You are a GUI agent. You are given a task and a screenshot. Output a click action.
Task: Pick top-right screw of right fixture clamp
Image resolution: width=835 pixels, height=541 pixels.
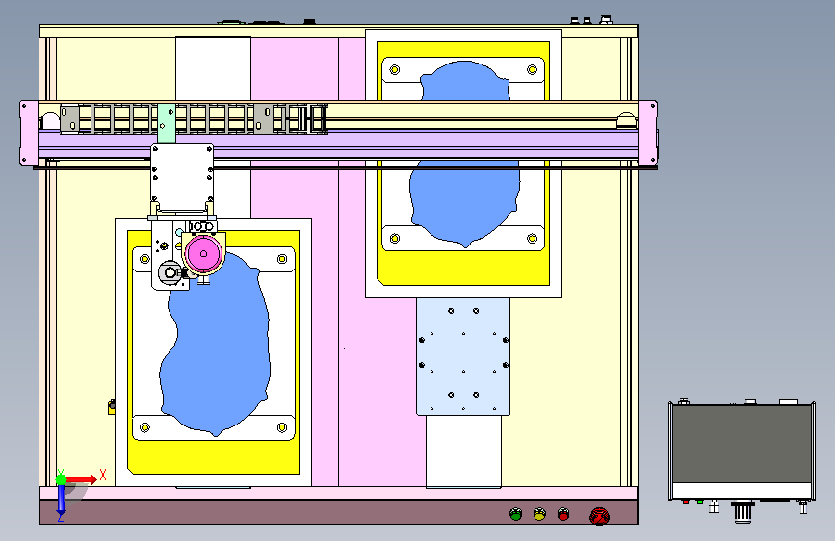[x=532, y=69]
